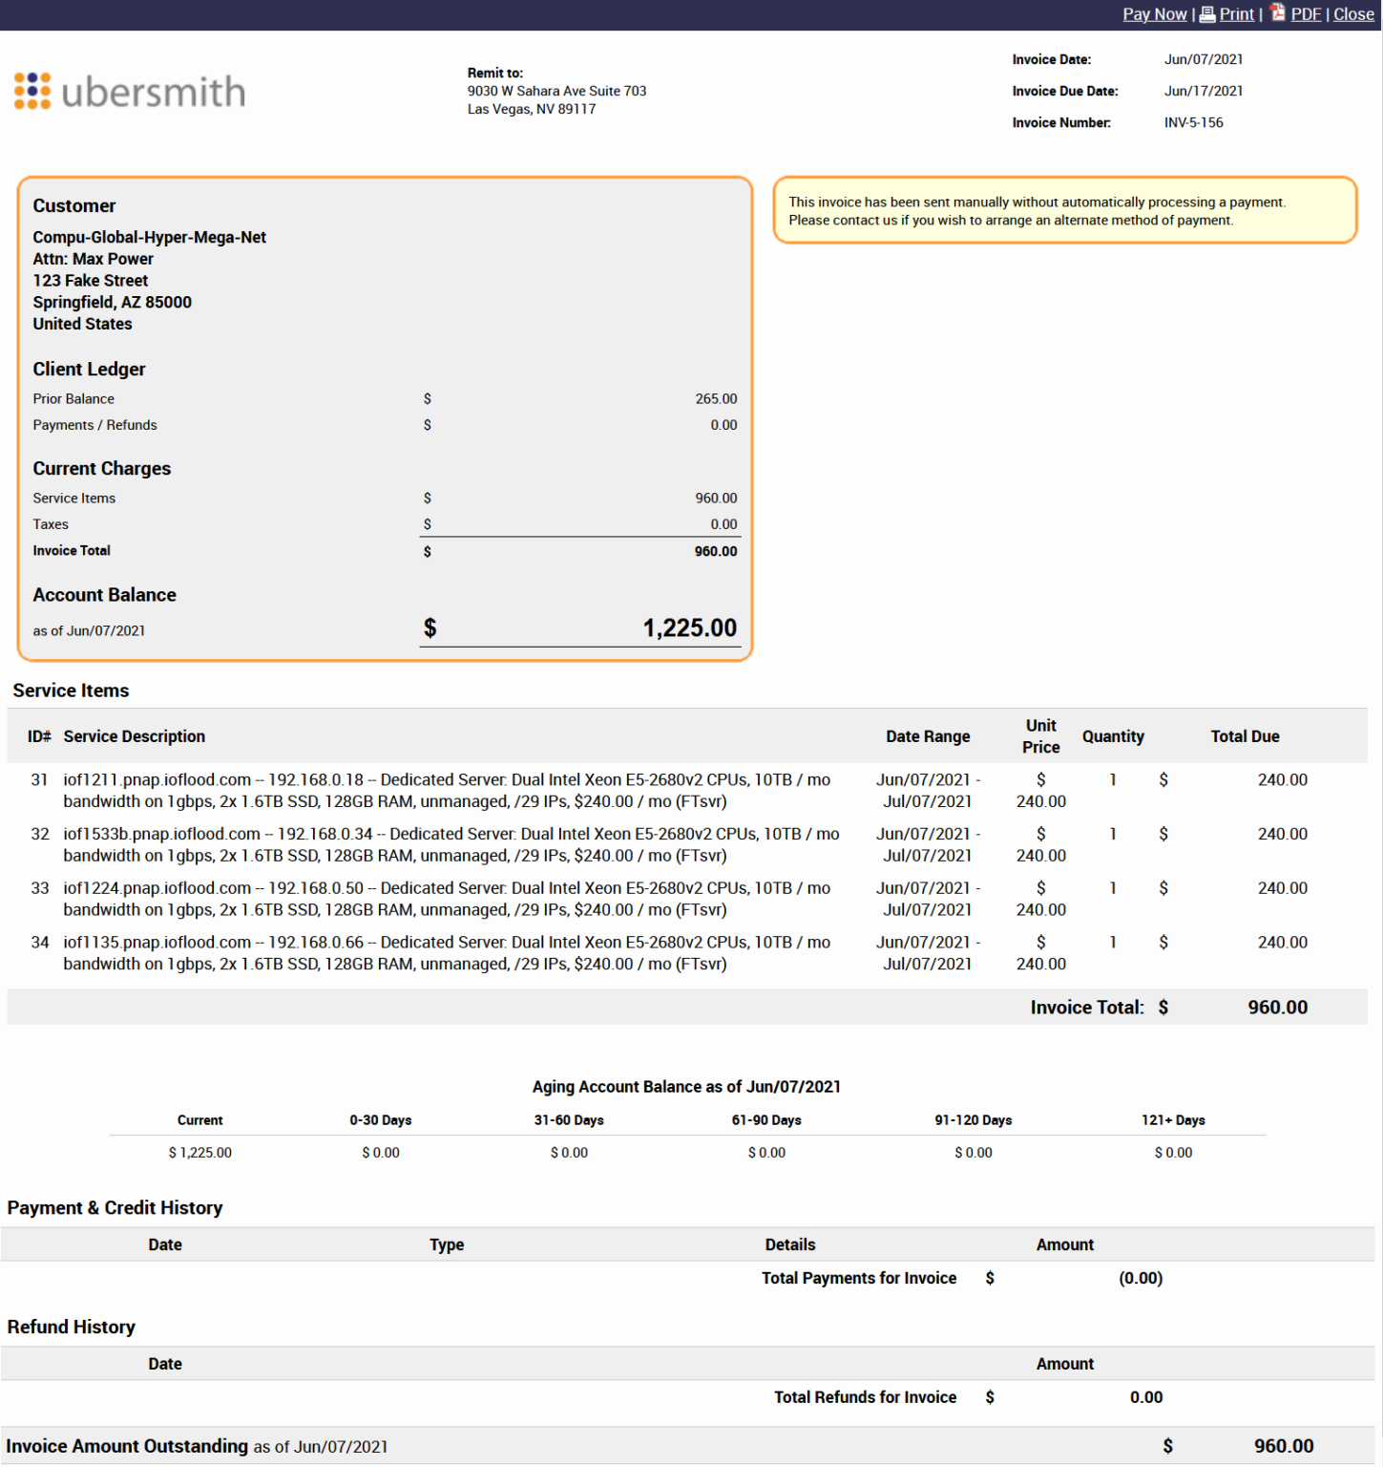1383x1467 pixels.
Task: Select service item 31 for iof1211.pnap.ioflood.com
Action: click(x=447, y=790)
